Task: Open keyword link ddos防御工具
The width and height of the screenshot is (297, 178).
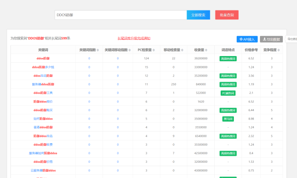Action: [x=43, y=93]
